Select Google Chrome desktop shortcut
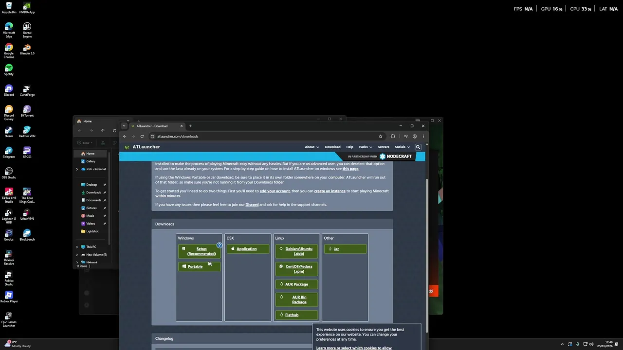This screenshot has height=350, width=623. [x=9, y=51]
